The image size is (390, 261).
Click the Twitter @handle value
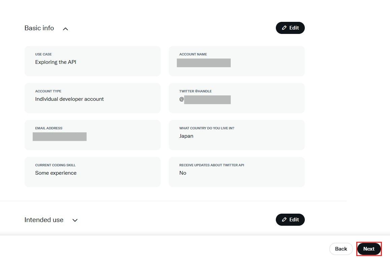pyautogui.click(x=205, y=100)
